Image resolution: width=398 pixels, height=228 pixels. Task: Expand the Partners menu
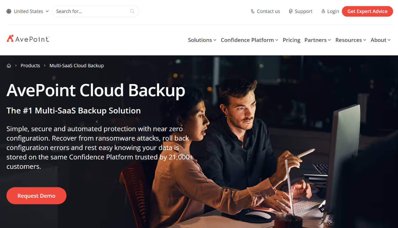(317, 40)
